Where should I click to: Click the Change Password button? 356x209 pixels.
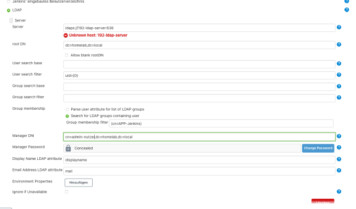click(x=318, y=148)
